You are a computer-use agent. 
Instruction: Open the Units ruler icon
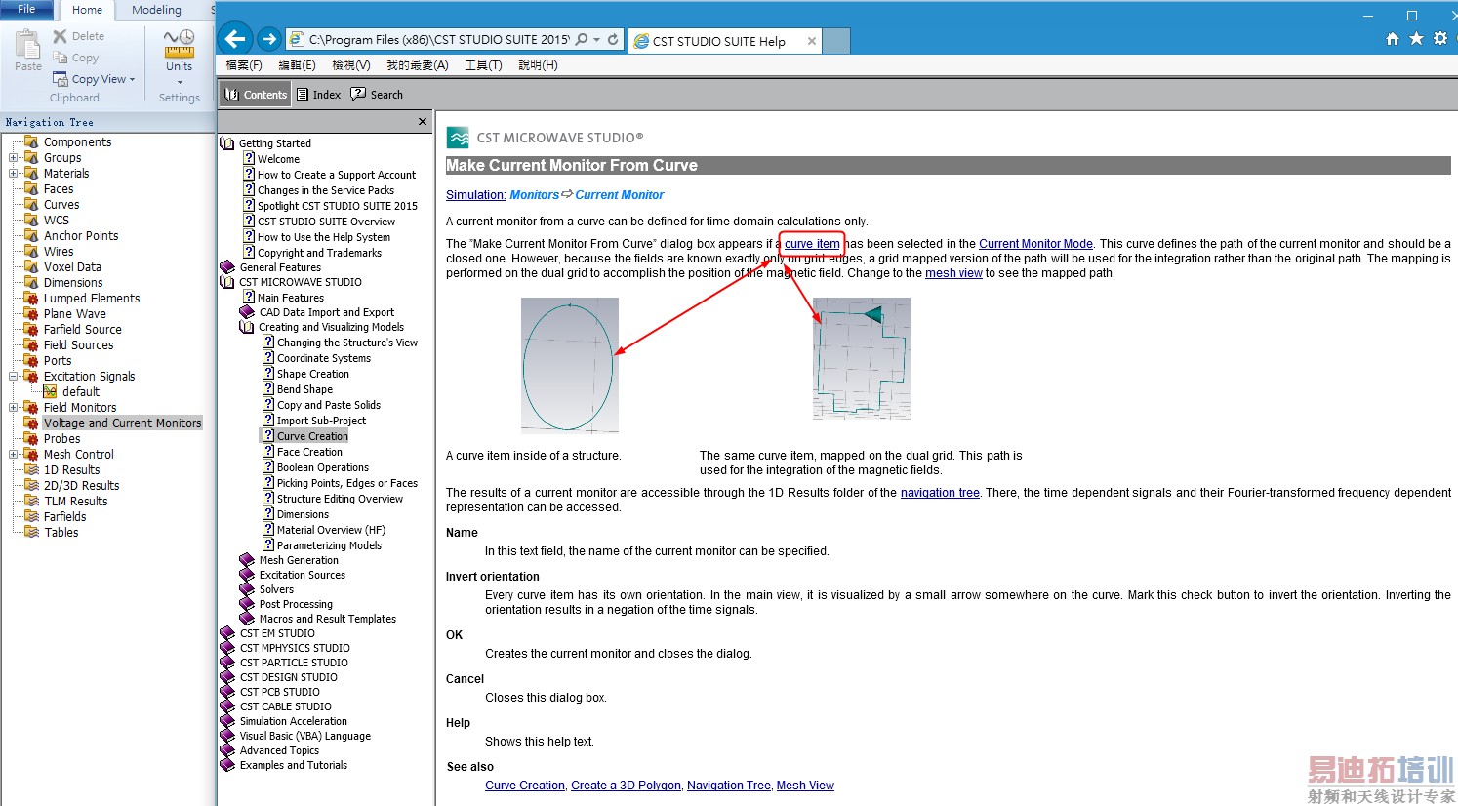179,44
